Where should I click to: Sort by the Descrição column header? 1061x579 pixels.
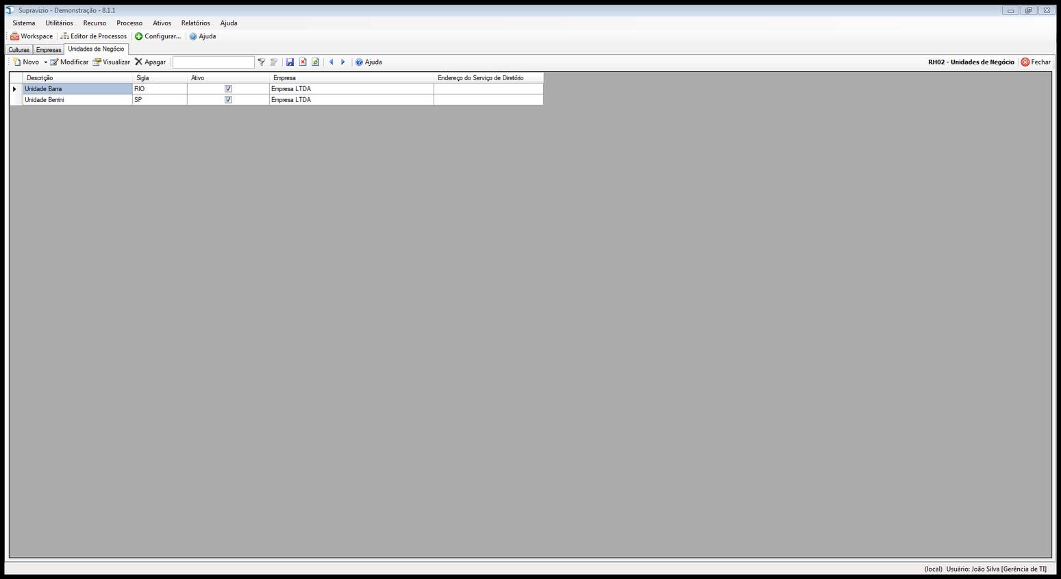pyautogui.click(x=77, y=78)
